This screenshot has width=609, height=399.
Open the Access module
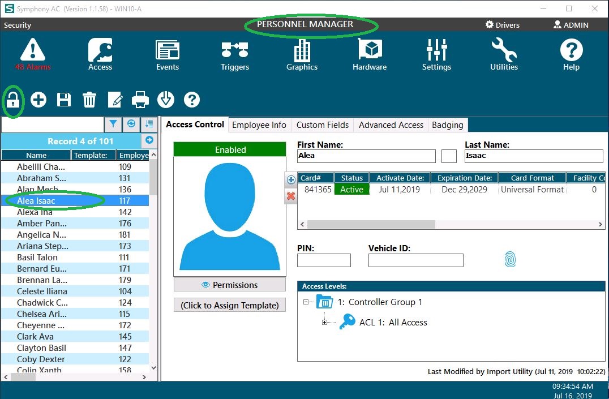tap(100, 54)
